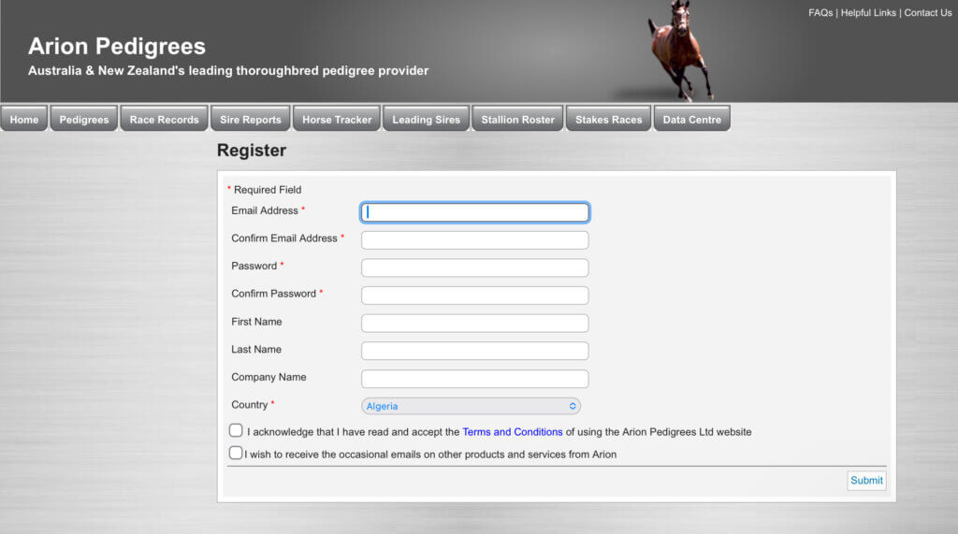Screen dimensions: 958x534
Task: Focus the Email Address field
Action: point(474,212)
